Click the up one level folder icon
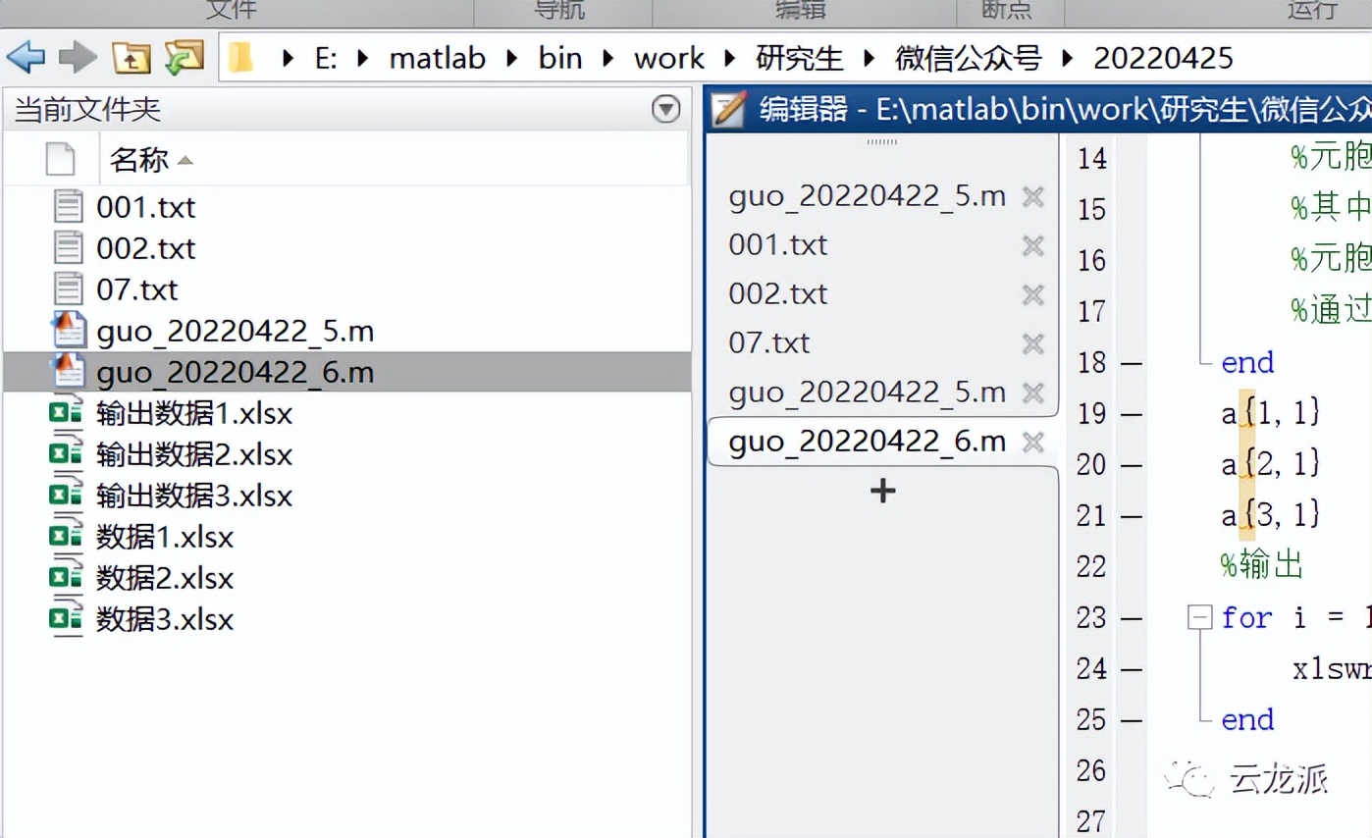1372x838 pixels. pos(132,57)
